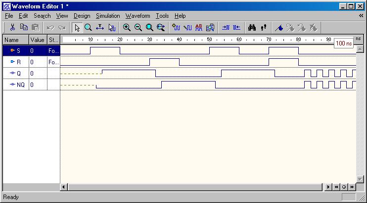The height and width of the screenshot is (203, 367).
Task: Select the Q signal row
Action: click(31, 74)
